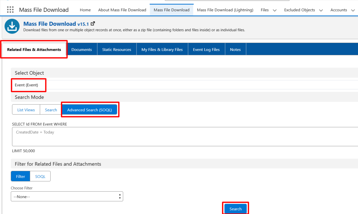
Task: Choose Advanced Search (SOQL) mode
Action: (90, 110)
